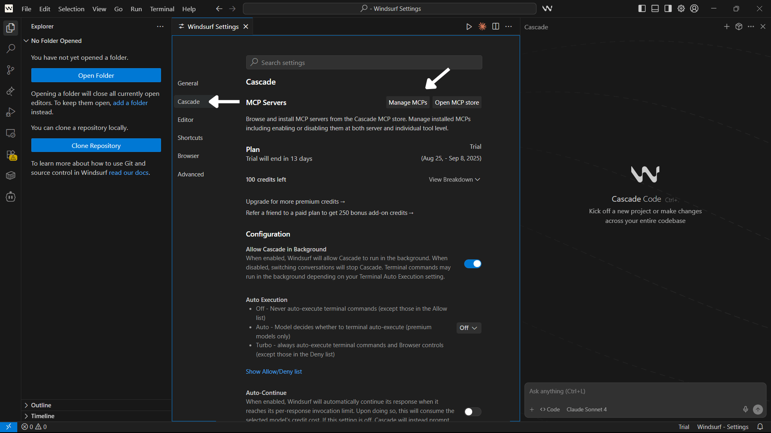The height and width of the screenshot is (433, 771).
Task: Open the Claude Sonnet 4 model selector
Action: click(586, 409)
